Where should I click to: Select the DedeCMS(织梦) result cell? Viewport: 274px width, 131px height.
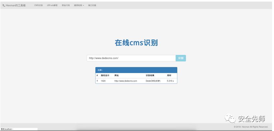coord(153,81)
